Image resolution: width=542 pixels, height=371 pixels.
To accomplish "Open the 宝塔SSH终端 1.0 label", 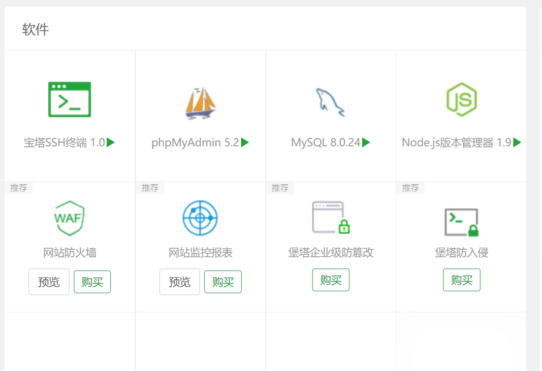I will click(x=64, y=142).
